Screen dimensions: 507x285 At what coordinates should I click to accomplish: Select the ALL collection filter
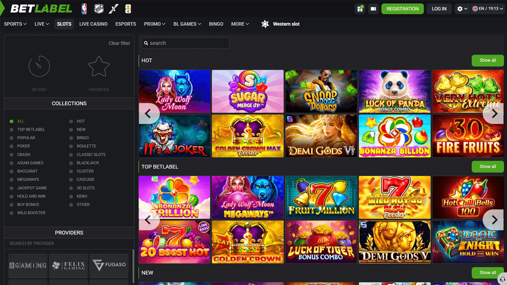[17, 121]
